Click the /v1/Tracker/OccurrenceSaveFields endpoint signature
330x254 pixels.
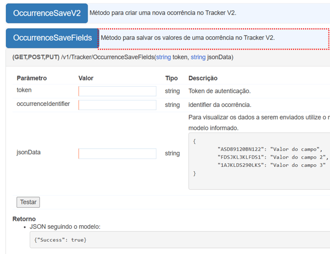[123, 57]
